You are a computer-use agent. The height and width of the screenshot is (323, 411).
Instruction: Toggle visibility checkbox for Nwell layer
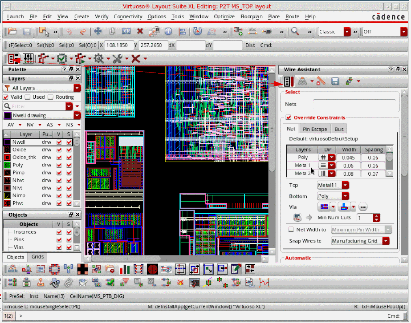pos(59,142)
